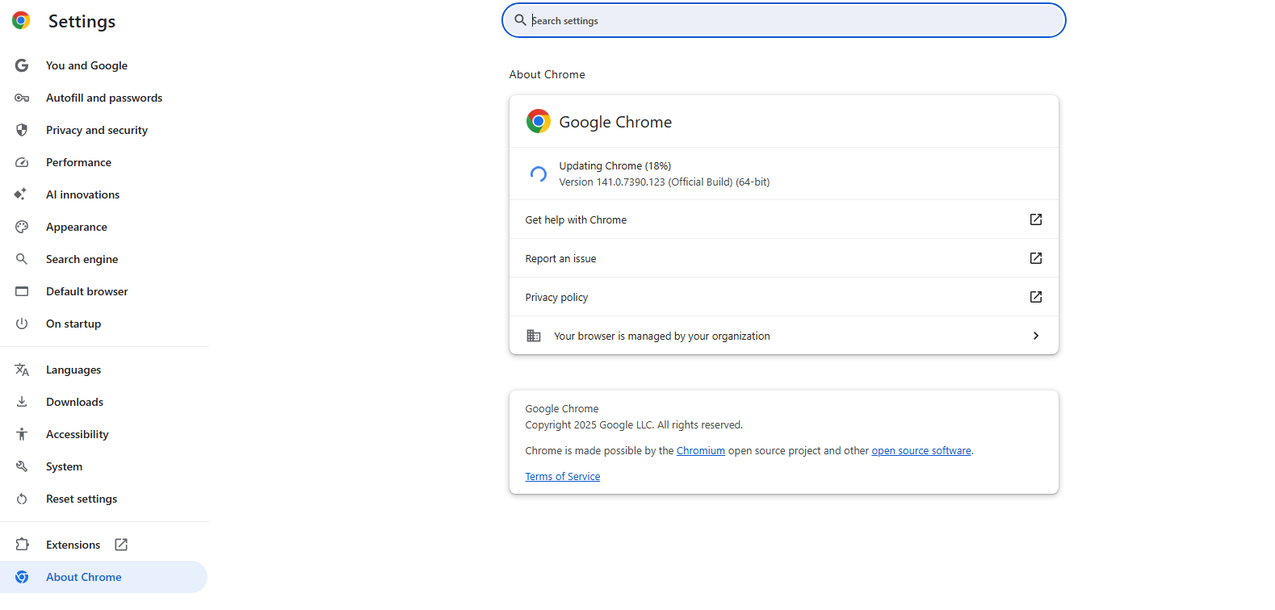Click the Version 141.0.7390.123 text
The width and height of the screenshot is (1275, 610).
click(x=665, y=182)
